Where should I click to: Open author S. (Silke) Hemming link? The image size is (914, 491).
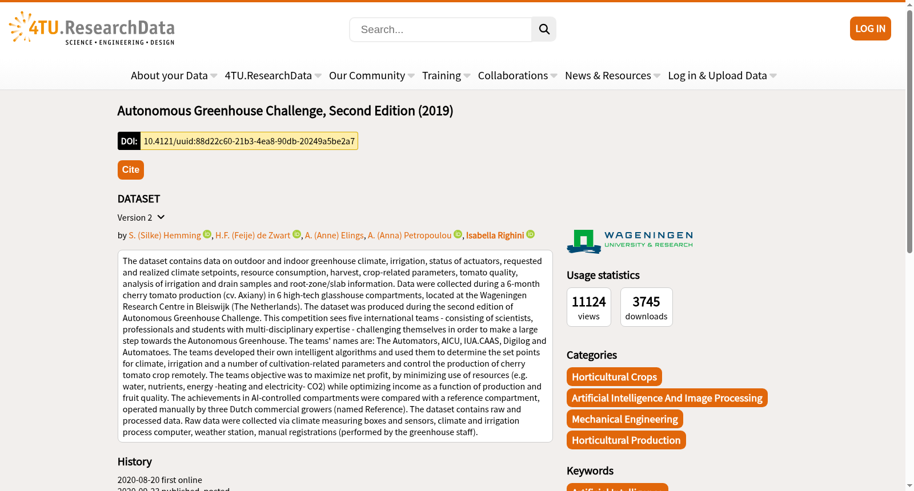point(165,236)
